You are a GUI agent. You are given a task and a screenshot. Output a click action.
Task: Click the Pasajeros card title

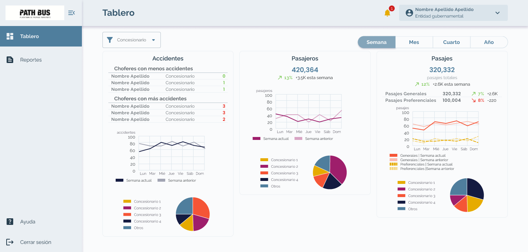(305, 59)
